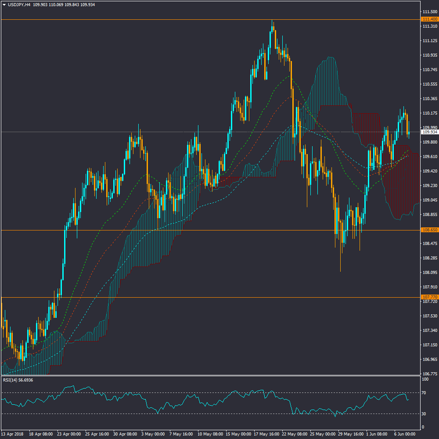Click the 13 Apr 2018 date label
This screenshot has height=439, width=439.
pos(12,434)
